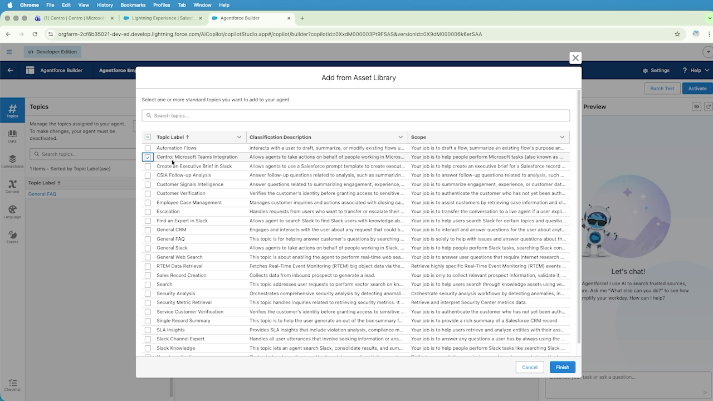Open Scope column dropdown menu

coord(562,137)
